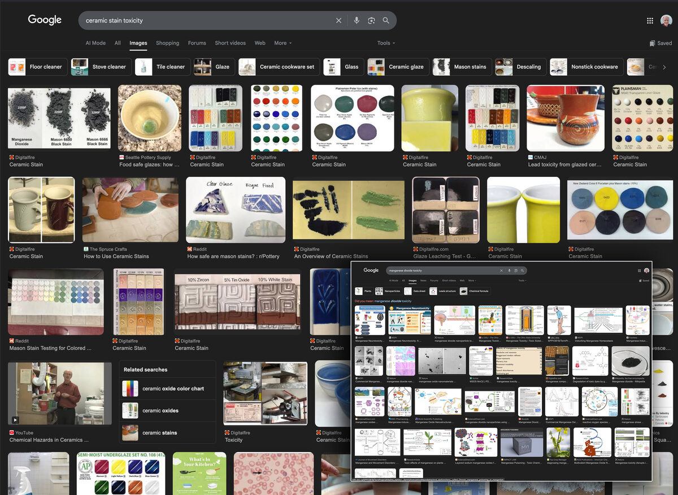Open the More search filters dropdown

283,43
